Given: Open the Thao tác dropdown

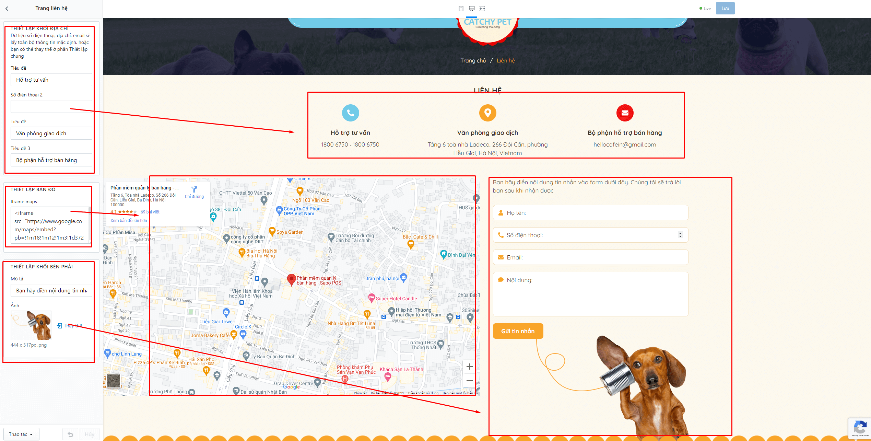Looking at the screenshot, I should pyautogui.click(x=21, y=434).
